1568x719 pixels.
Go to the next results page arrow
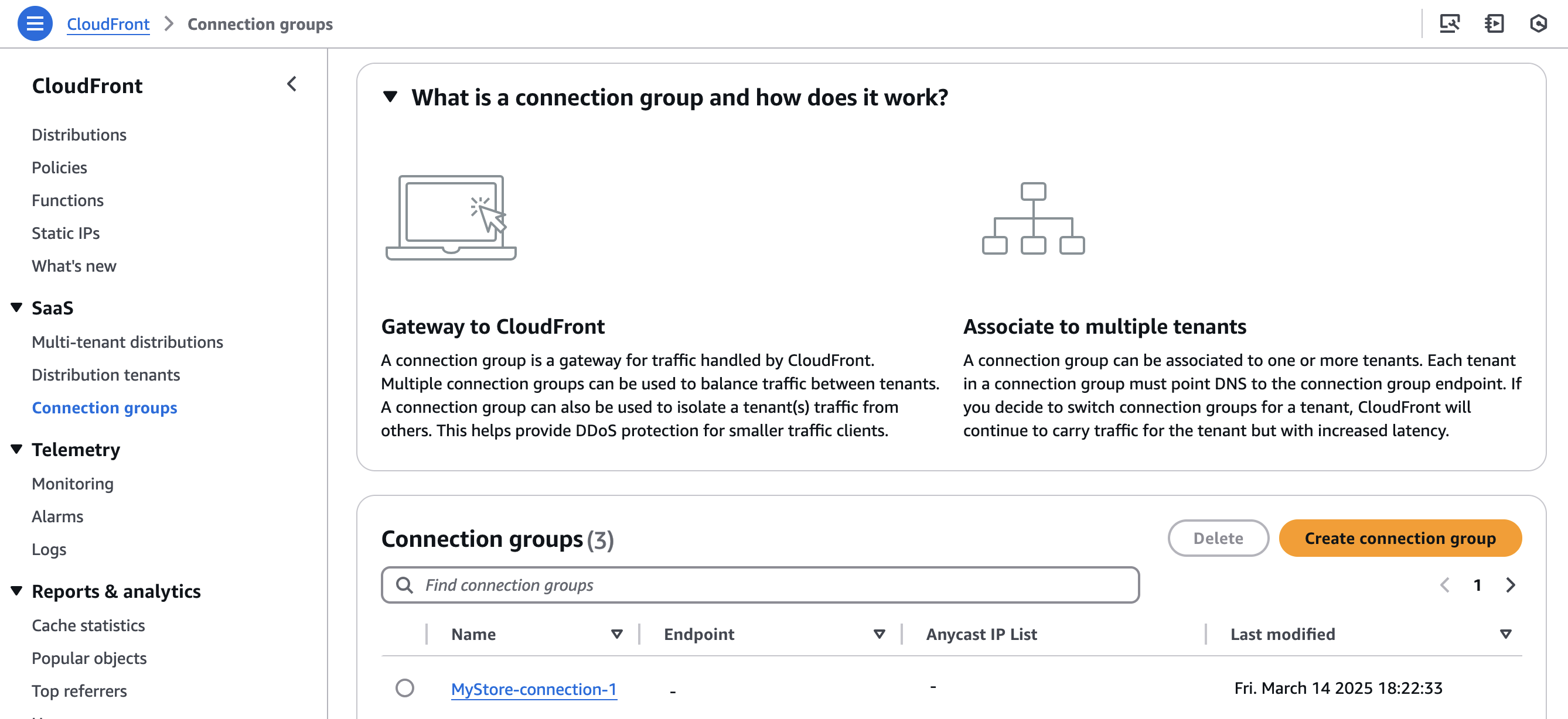[1510, 585]
